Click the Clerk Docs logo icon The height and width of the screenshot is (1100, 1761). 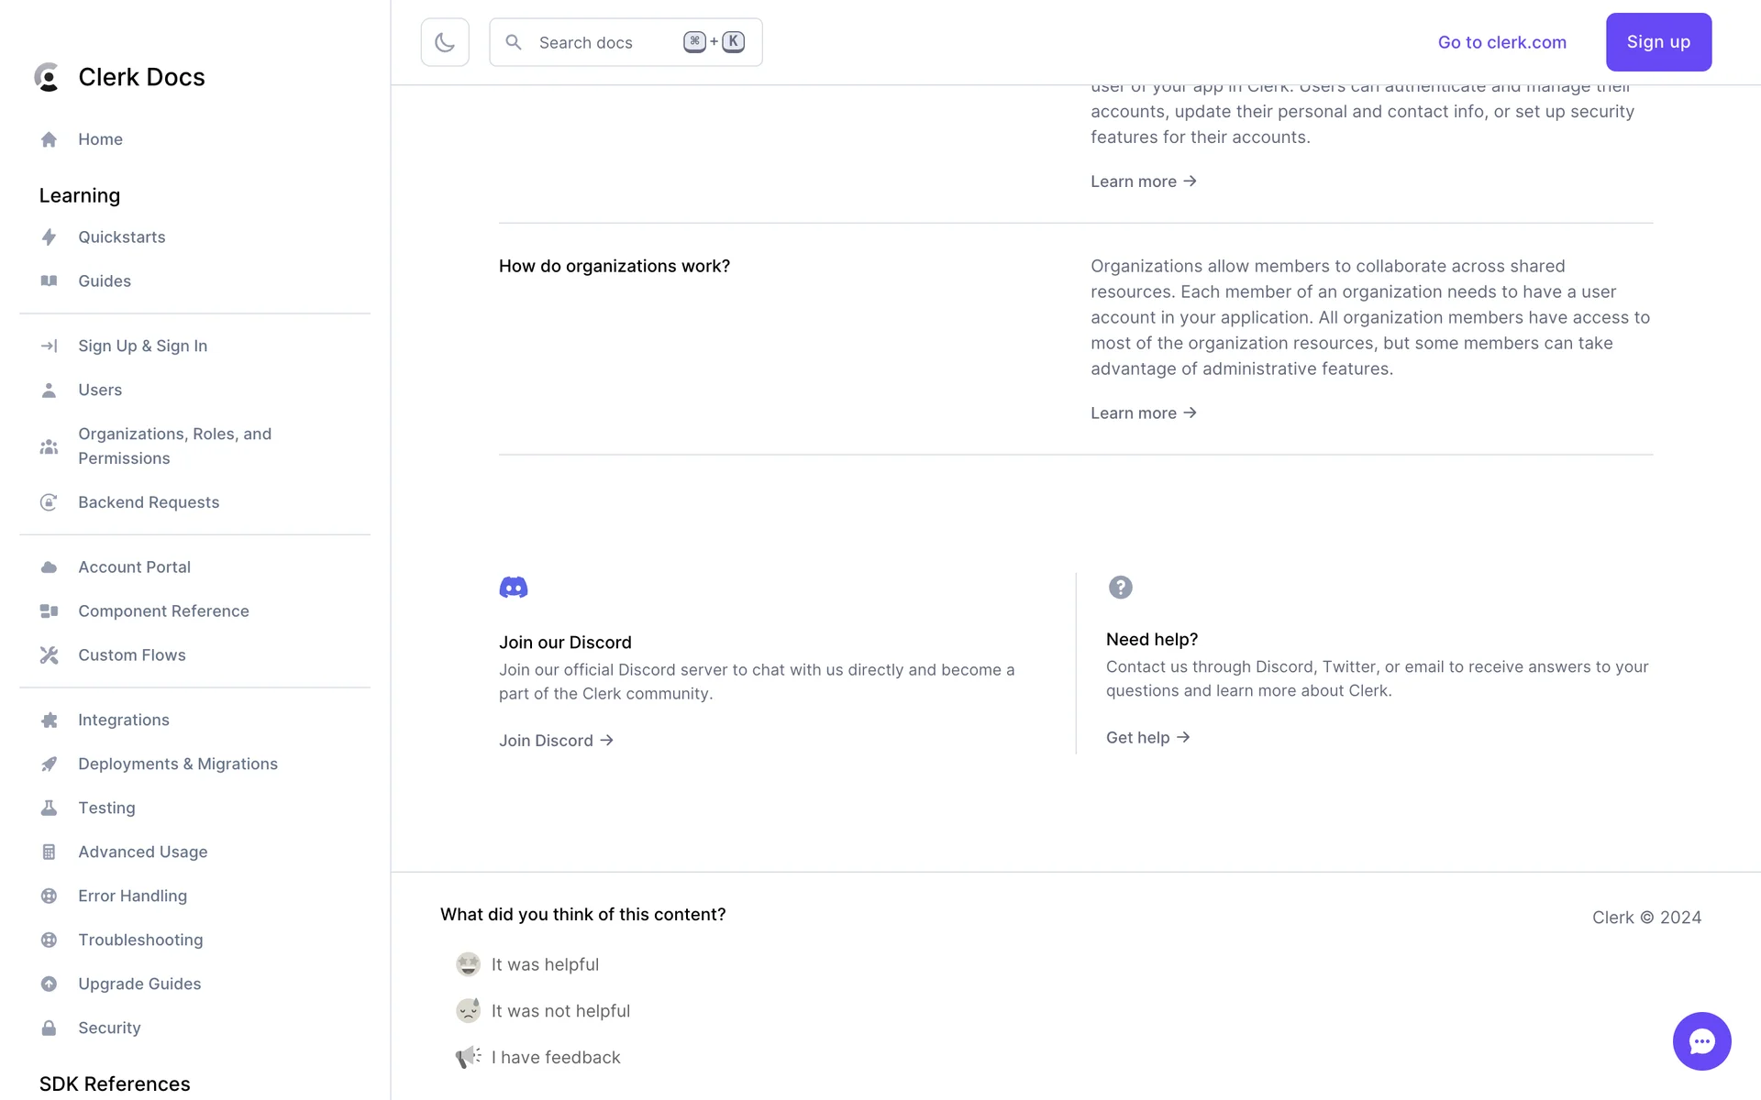coord(47,77)
